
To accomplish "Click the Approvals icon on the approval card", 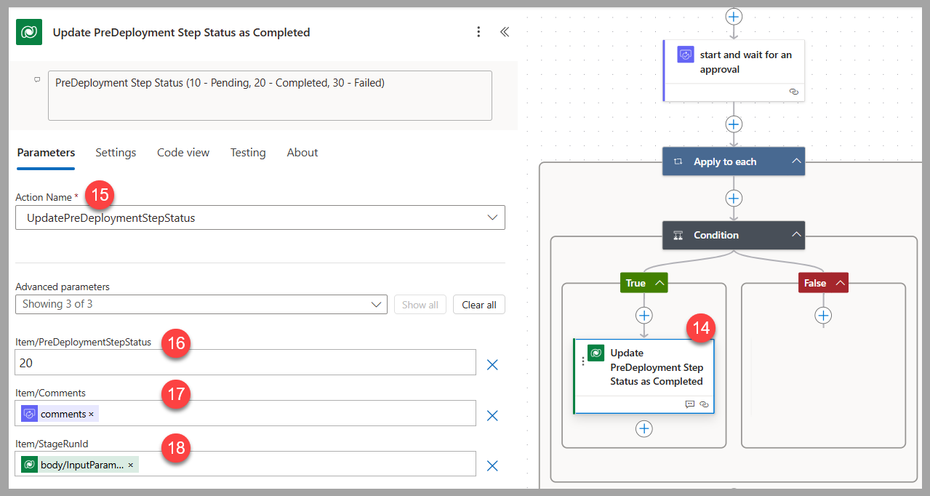I will [x=685, y=54].
